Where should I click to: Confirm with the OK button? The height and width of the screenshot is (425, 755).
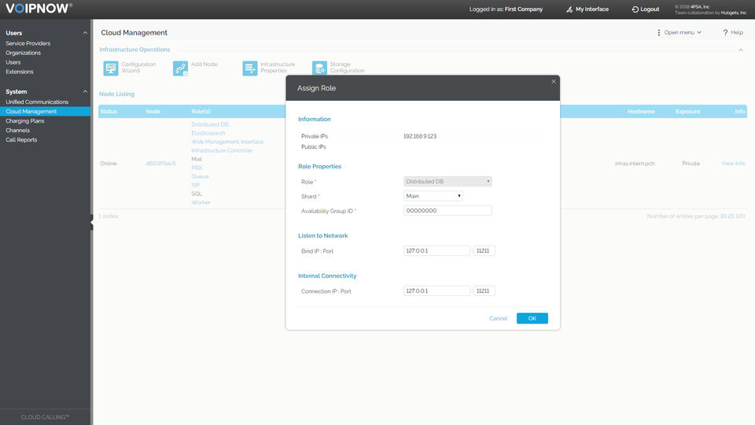(x=532, y=319)
